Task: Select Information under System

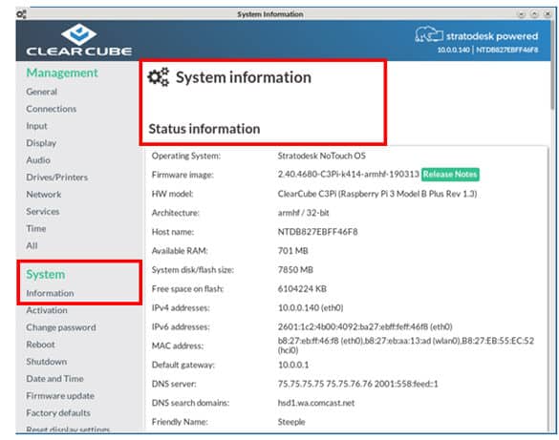Action: point(50,293)
